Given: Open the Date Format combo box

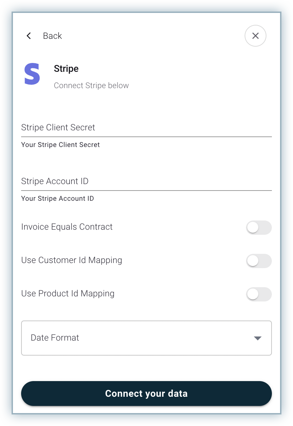Looking at the screenshot, I should 146,338.
